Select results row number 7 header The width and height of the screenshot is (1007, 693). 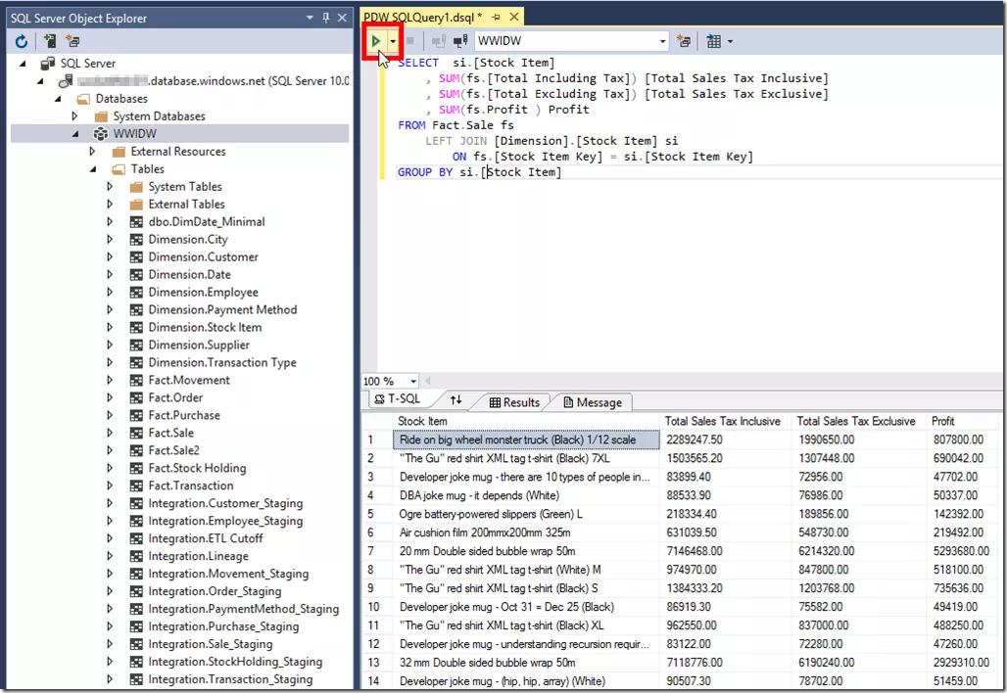(377, 551)
